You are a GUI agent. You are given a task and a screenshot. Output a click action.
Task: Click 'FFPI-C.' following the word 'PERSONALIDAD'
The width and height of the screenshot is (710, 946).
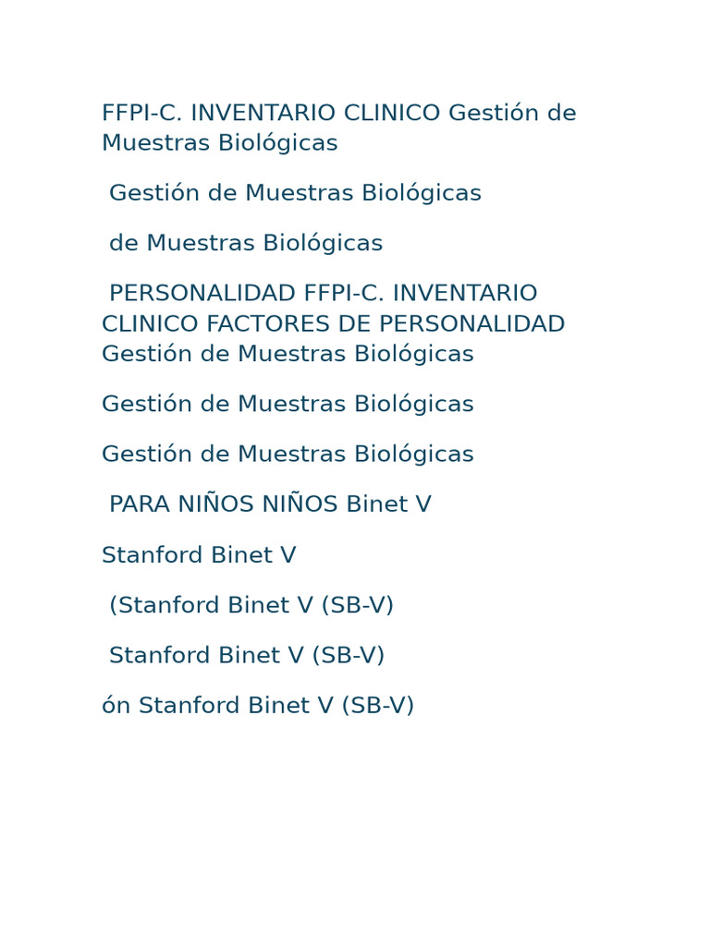(345, 293)
